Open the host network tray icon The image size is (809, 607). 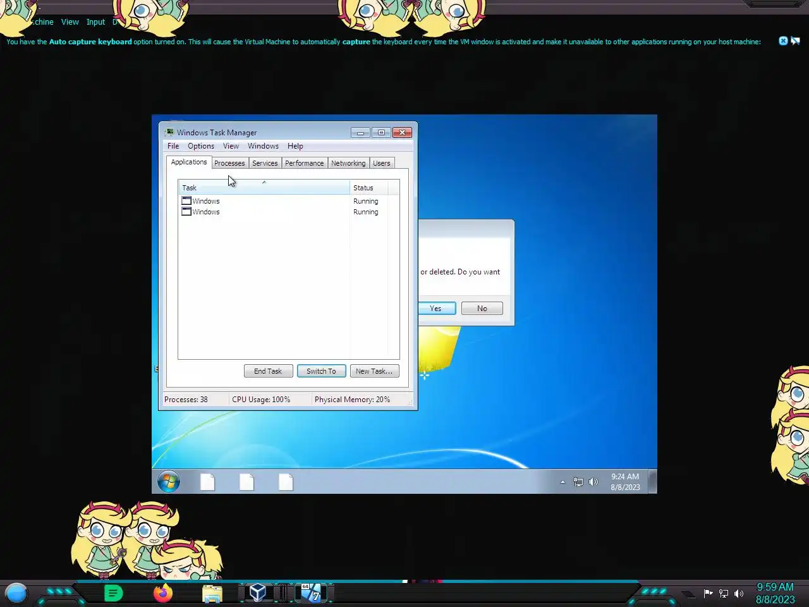pyautogui.click(x=724, y=593)
